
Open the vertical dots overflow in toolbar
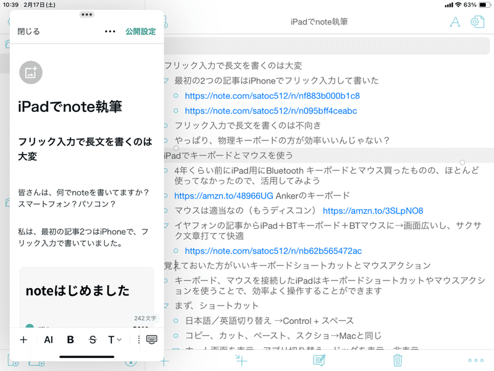(x=138, y=339)
